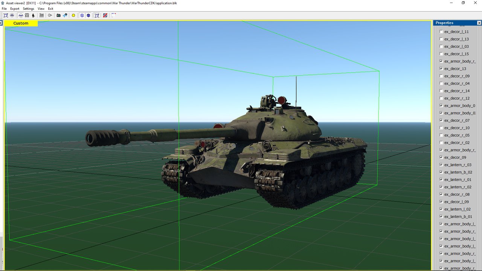Enable the ex_decor_l_13 checkbox
Viewport: 482px width, 271px height.
[441, 39]
